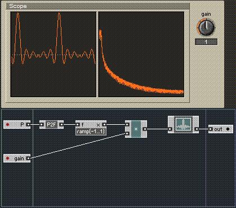Click the gain knob control
Screen dimensions: 236x208
206,28
